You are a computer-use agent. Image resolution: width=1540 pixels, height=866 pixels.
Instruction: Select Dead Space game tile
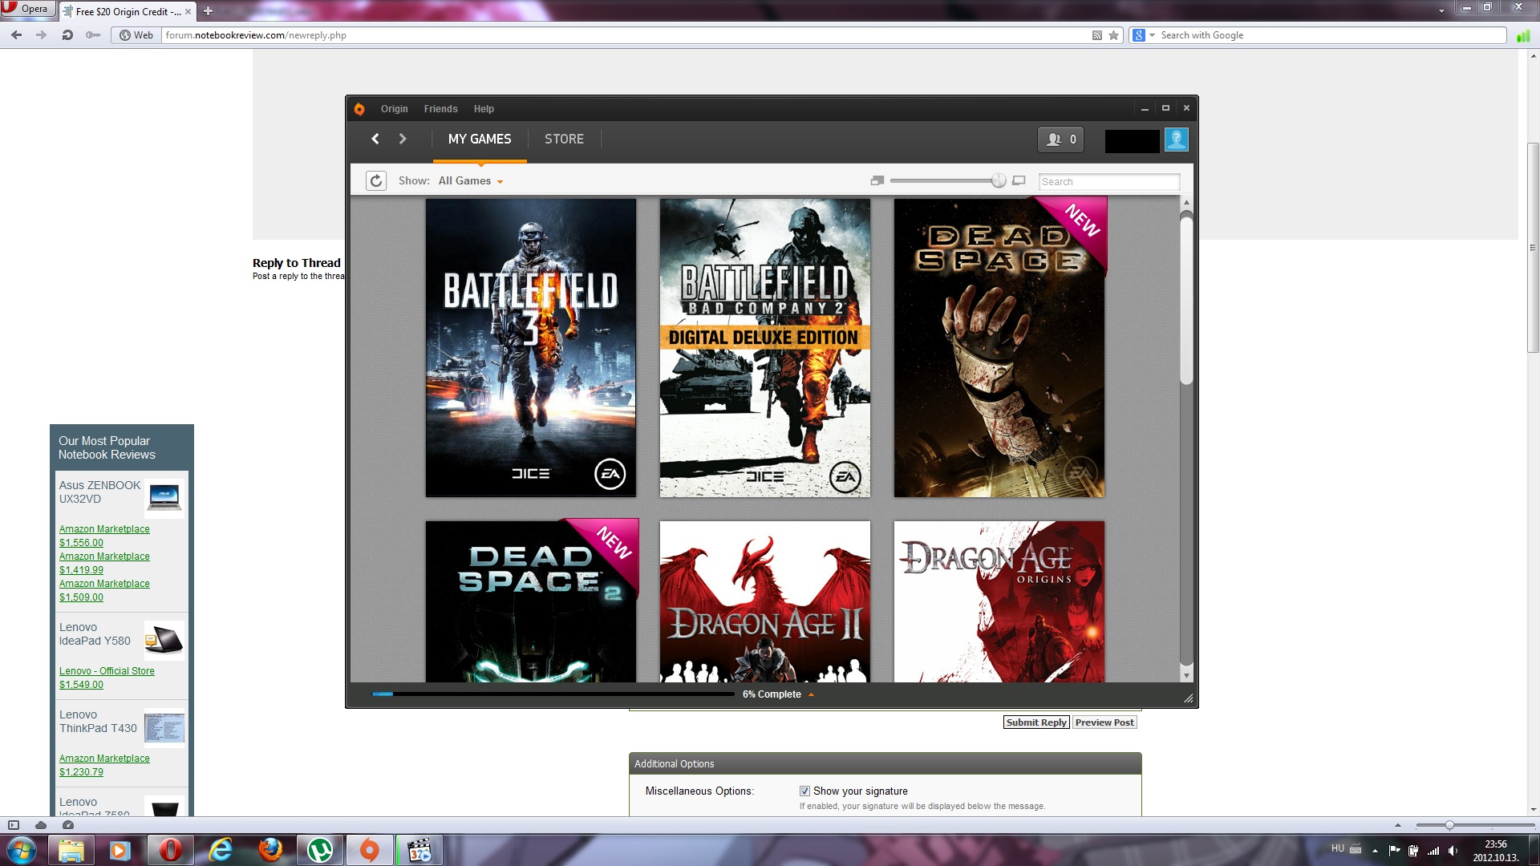(x=999, y=348)
